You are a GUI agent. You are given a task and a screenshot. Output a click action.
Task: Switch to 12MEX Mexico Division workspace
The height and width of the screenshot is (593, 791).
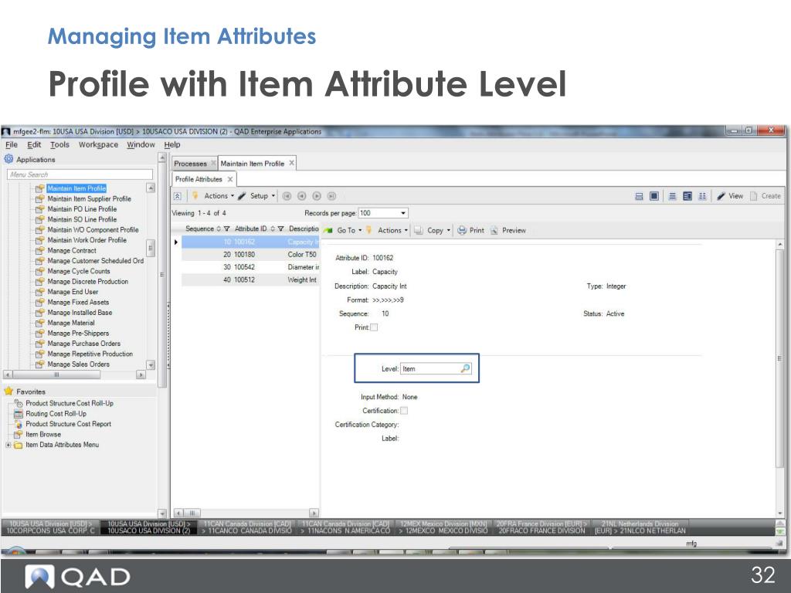[443, 527]
